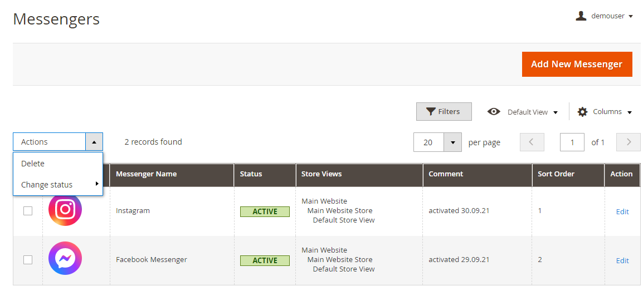
Task: Click Add New Messenger button
Action: click(577, 65)
